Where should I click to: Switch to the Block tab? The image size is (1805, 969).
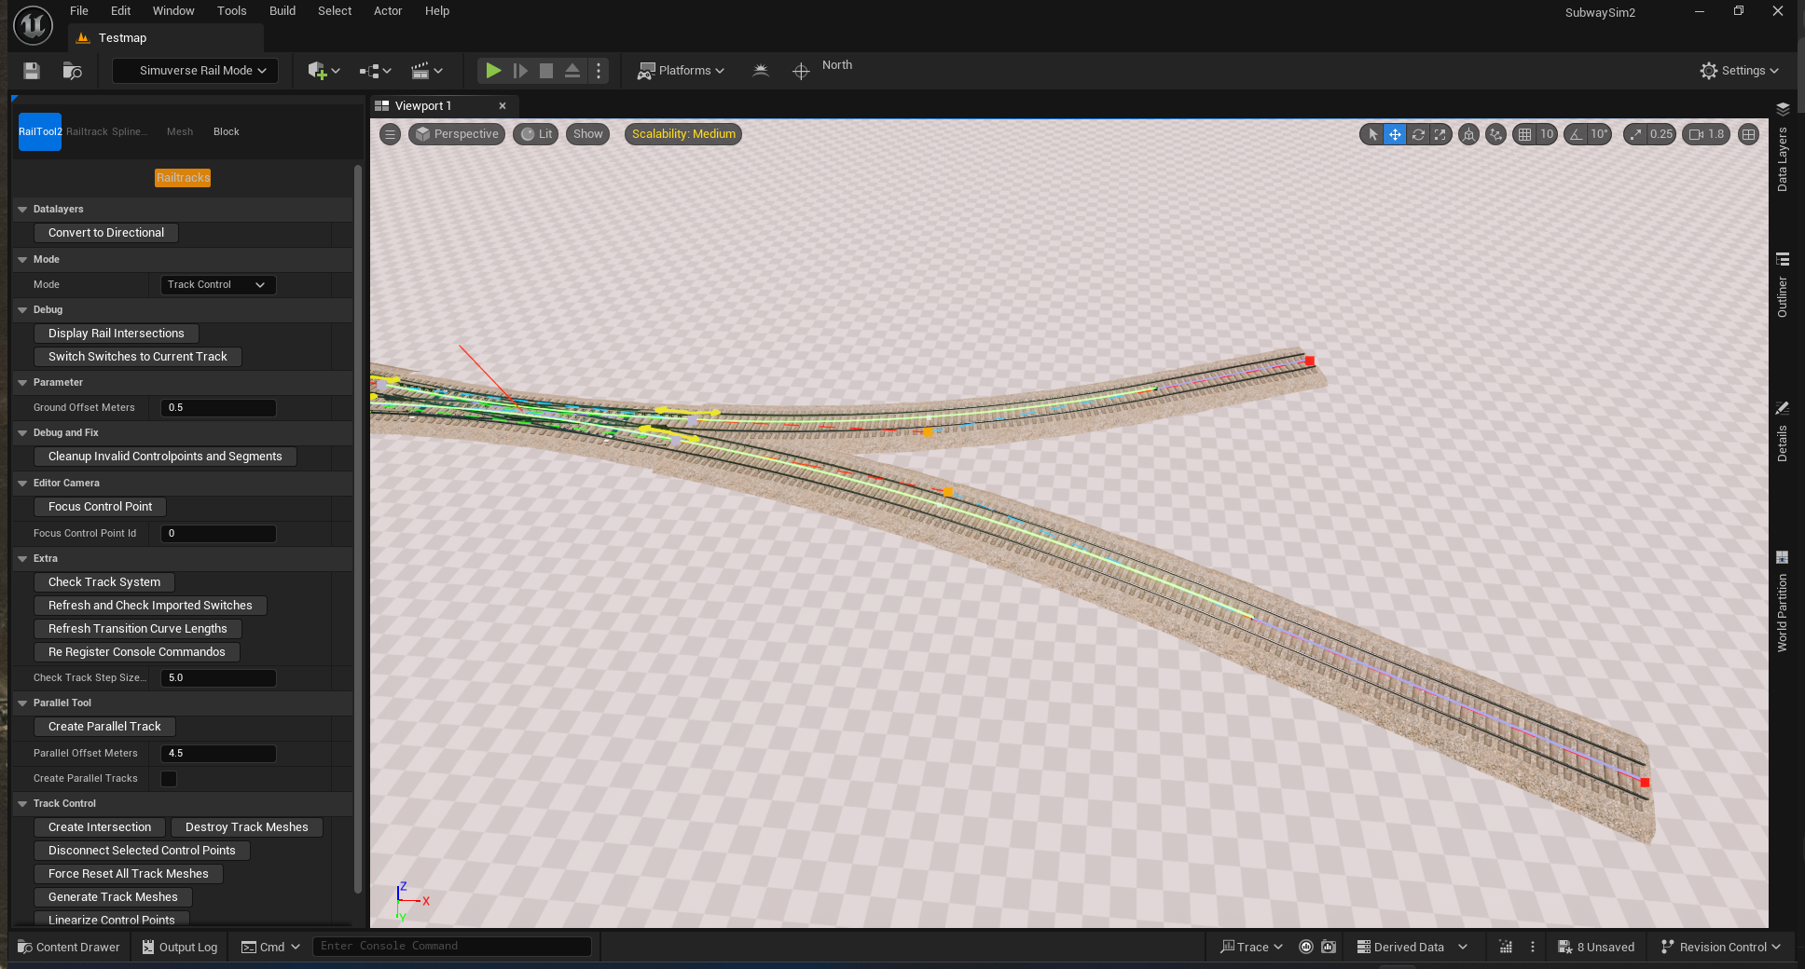[x=226, y=132]
